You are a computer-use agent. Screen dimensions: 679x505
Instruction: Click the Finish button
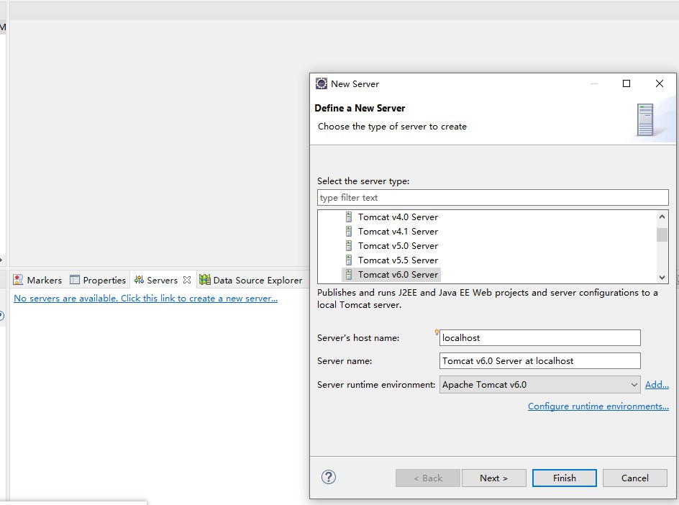pos(564,478)
